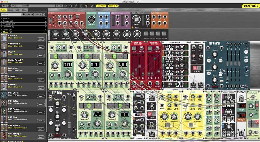Open the settings gear icon
Screen dimensions: 260x142
pyautogui.click(x=92, y=6)
